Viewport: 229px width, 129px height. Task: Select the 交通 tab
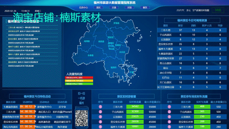tap(114, 7)
